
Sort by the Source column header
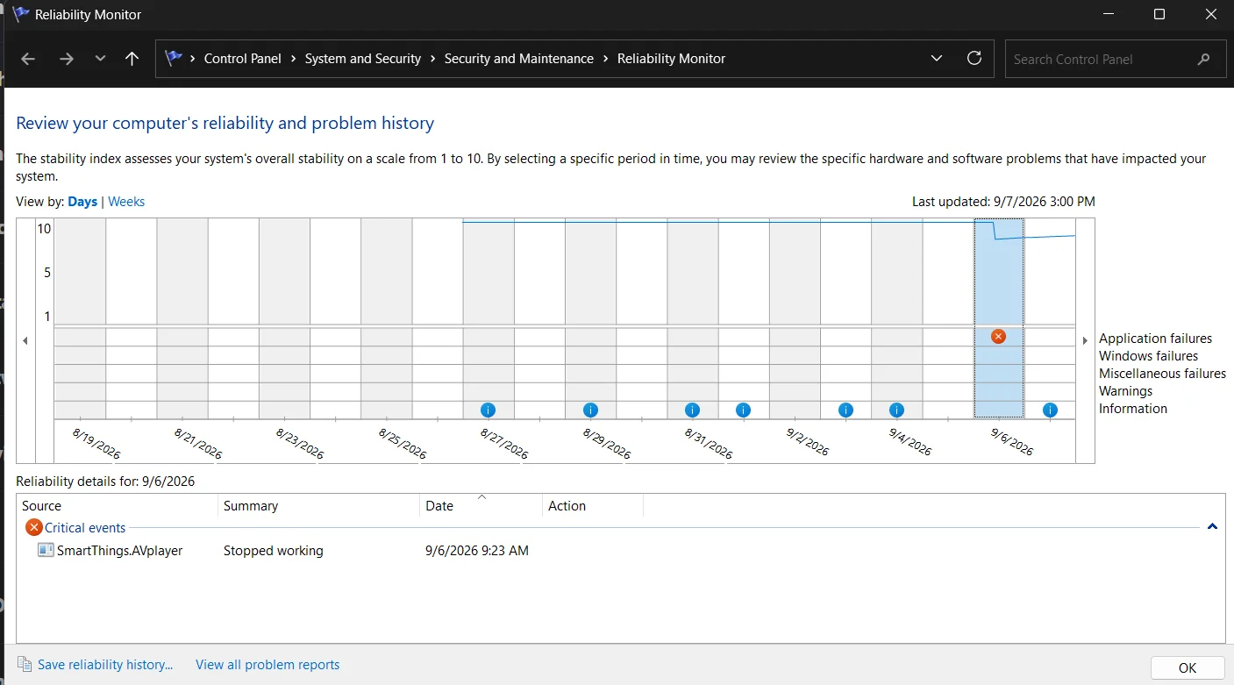(118, 506)
